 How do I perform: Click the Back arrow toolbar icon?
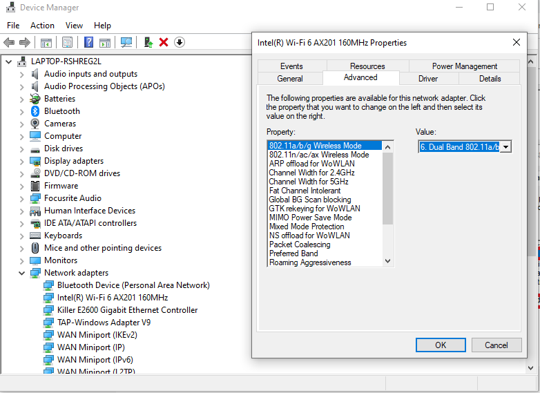(x=9, y=42)
